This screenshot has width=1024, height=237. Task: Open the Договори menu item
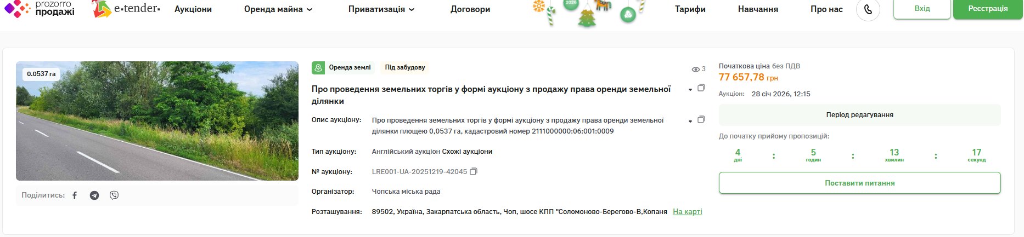(470, 9)
